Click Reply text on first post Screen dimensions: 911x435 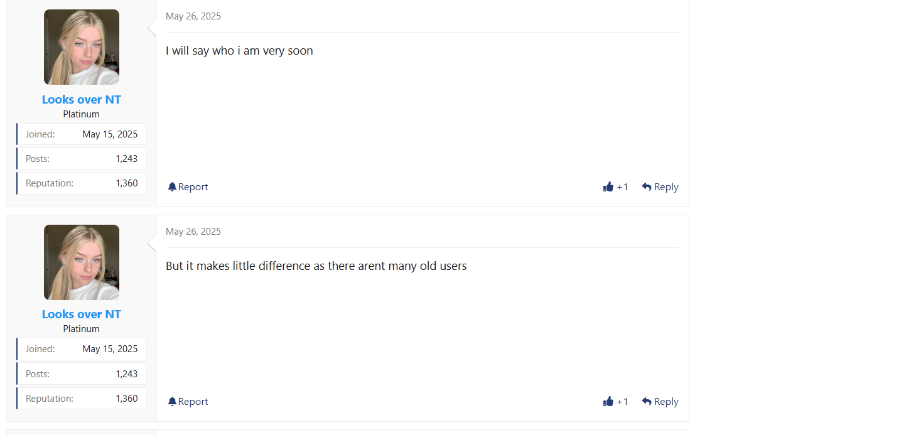[x=666, y=187]
